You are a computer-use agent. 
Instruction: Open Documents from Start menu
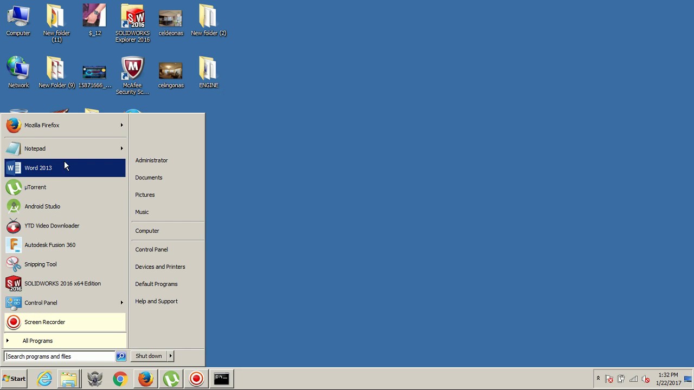tap(149, 178)
